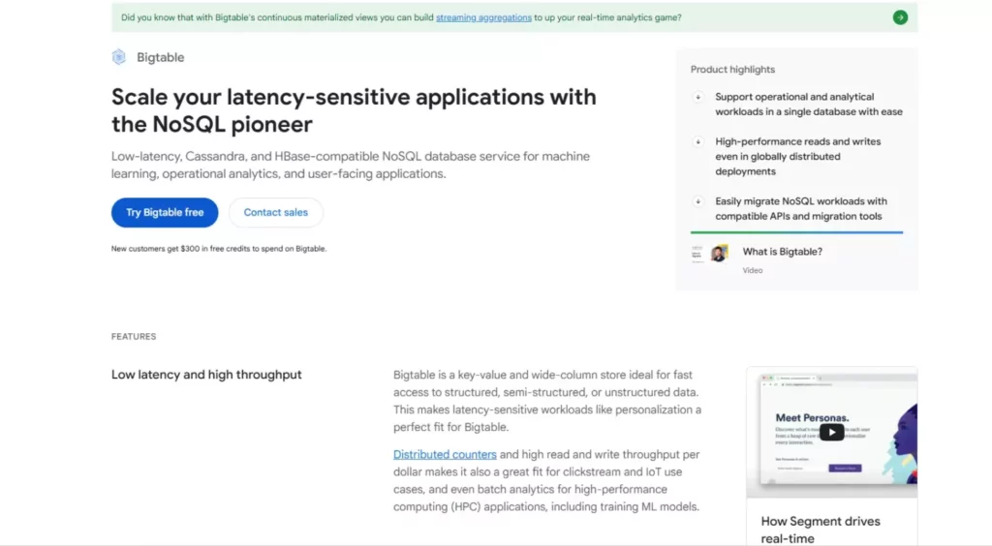
Task: Click the small slide thumbnail left of the presenter avatar
Action: point(697,254)
